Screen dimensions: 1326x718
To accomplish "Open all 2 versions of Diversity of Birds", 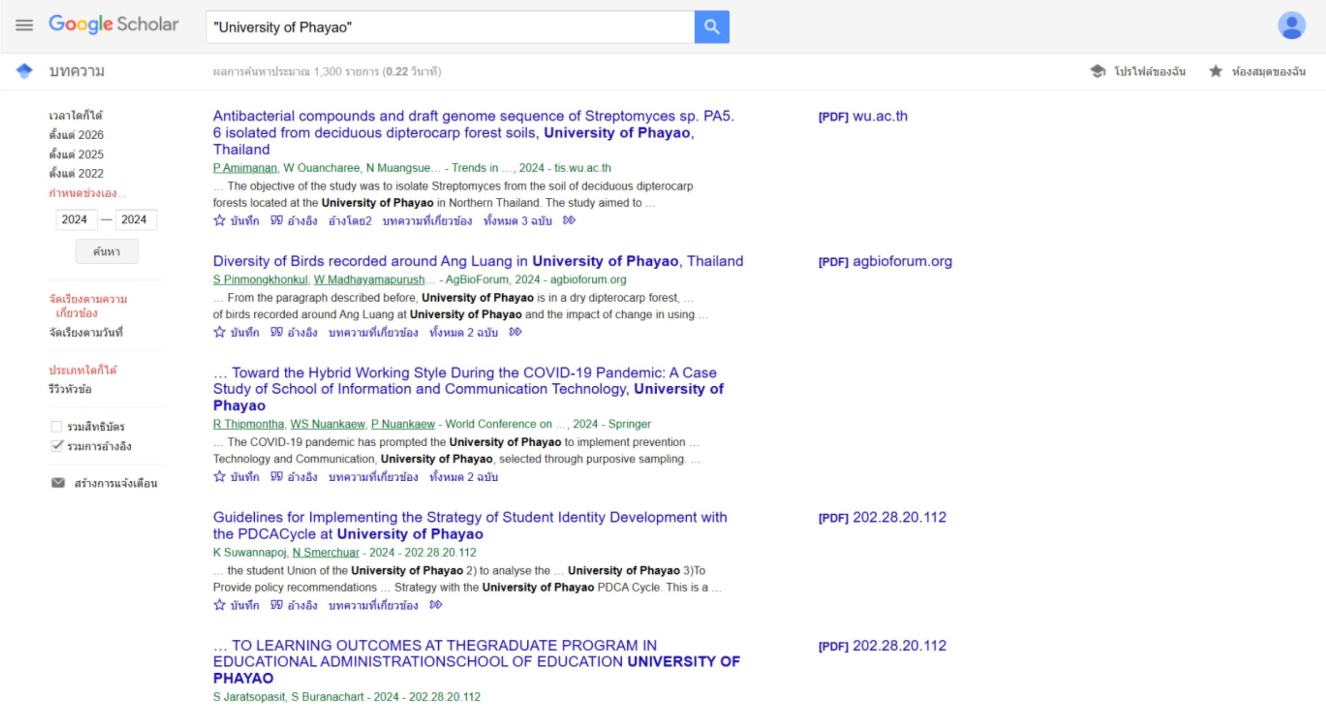I will (464, 333).
